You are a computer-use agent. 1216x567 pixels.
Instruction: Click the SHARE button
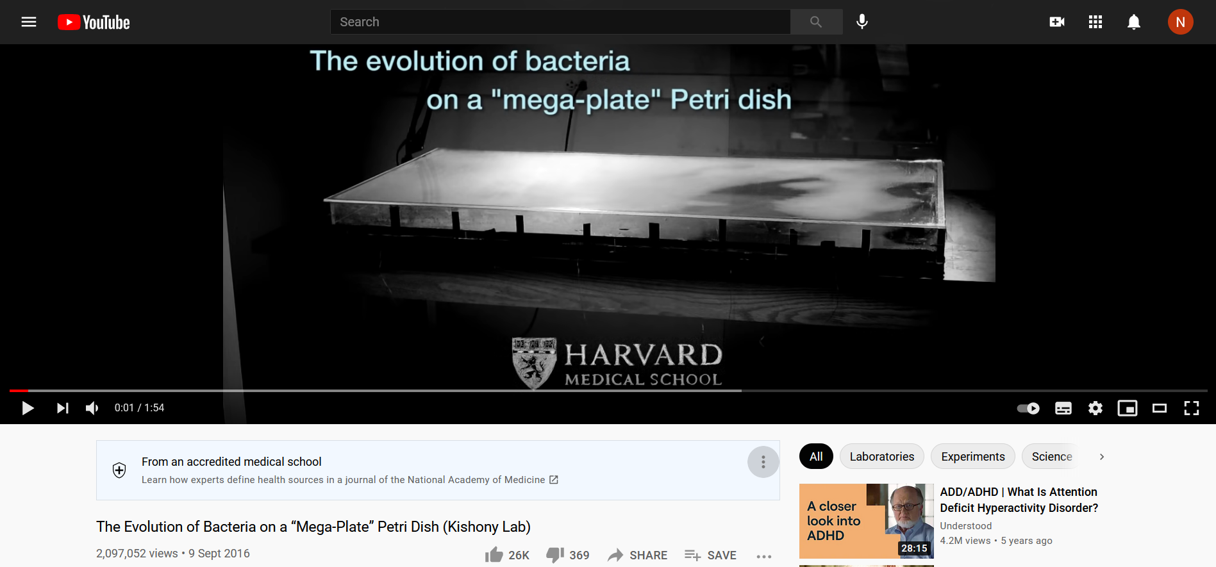(x=638, y=555)
